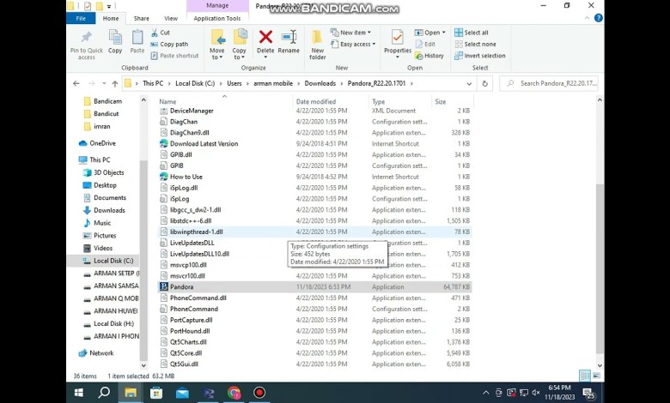Select the Pandora application file

[315, 287]
